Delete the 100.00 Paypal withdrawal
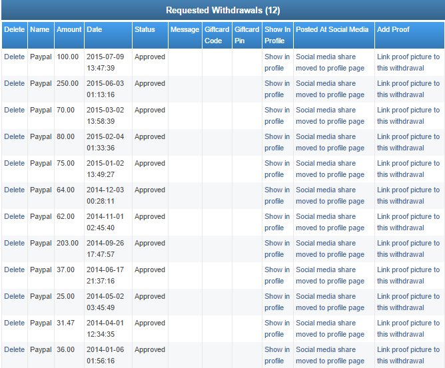Image resolution: width=445 pixels, height=368 pixels. coord(15,57)
